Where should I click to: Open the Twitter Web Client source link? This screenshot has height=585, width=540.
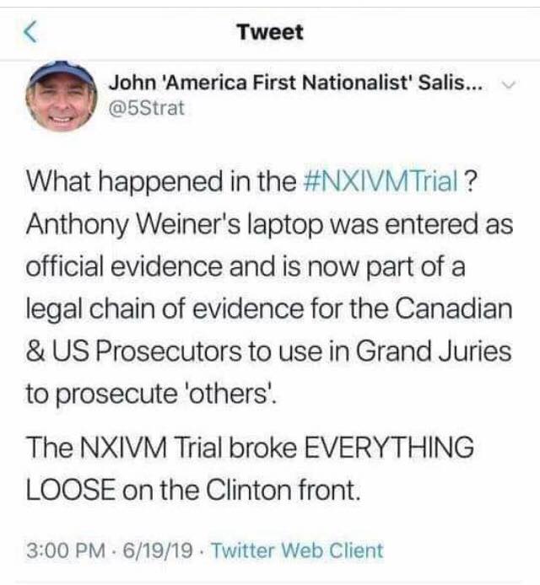point(296,550)
